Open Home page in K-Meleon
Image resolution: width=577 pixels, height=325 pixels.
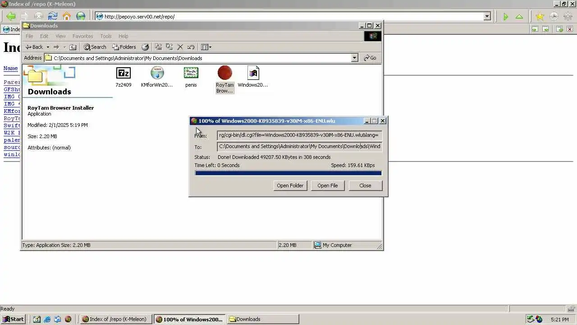67,17
